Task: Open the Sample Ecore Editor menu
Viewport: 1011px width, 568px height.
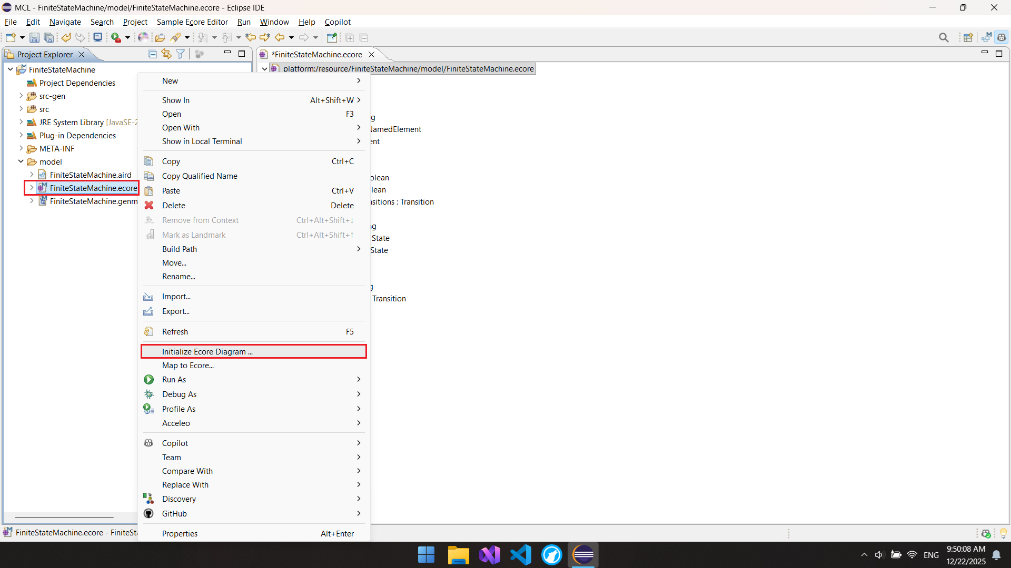Action: (x=192, y=22)
